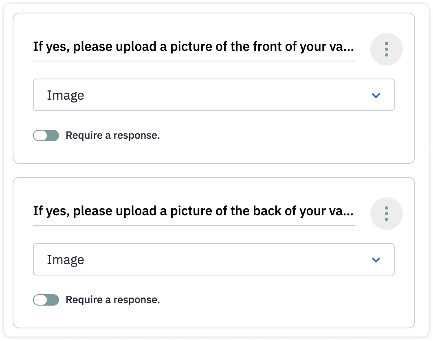Edit the back picture upload question title
The image size is (433, 341).
(x=193, y=212)
